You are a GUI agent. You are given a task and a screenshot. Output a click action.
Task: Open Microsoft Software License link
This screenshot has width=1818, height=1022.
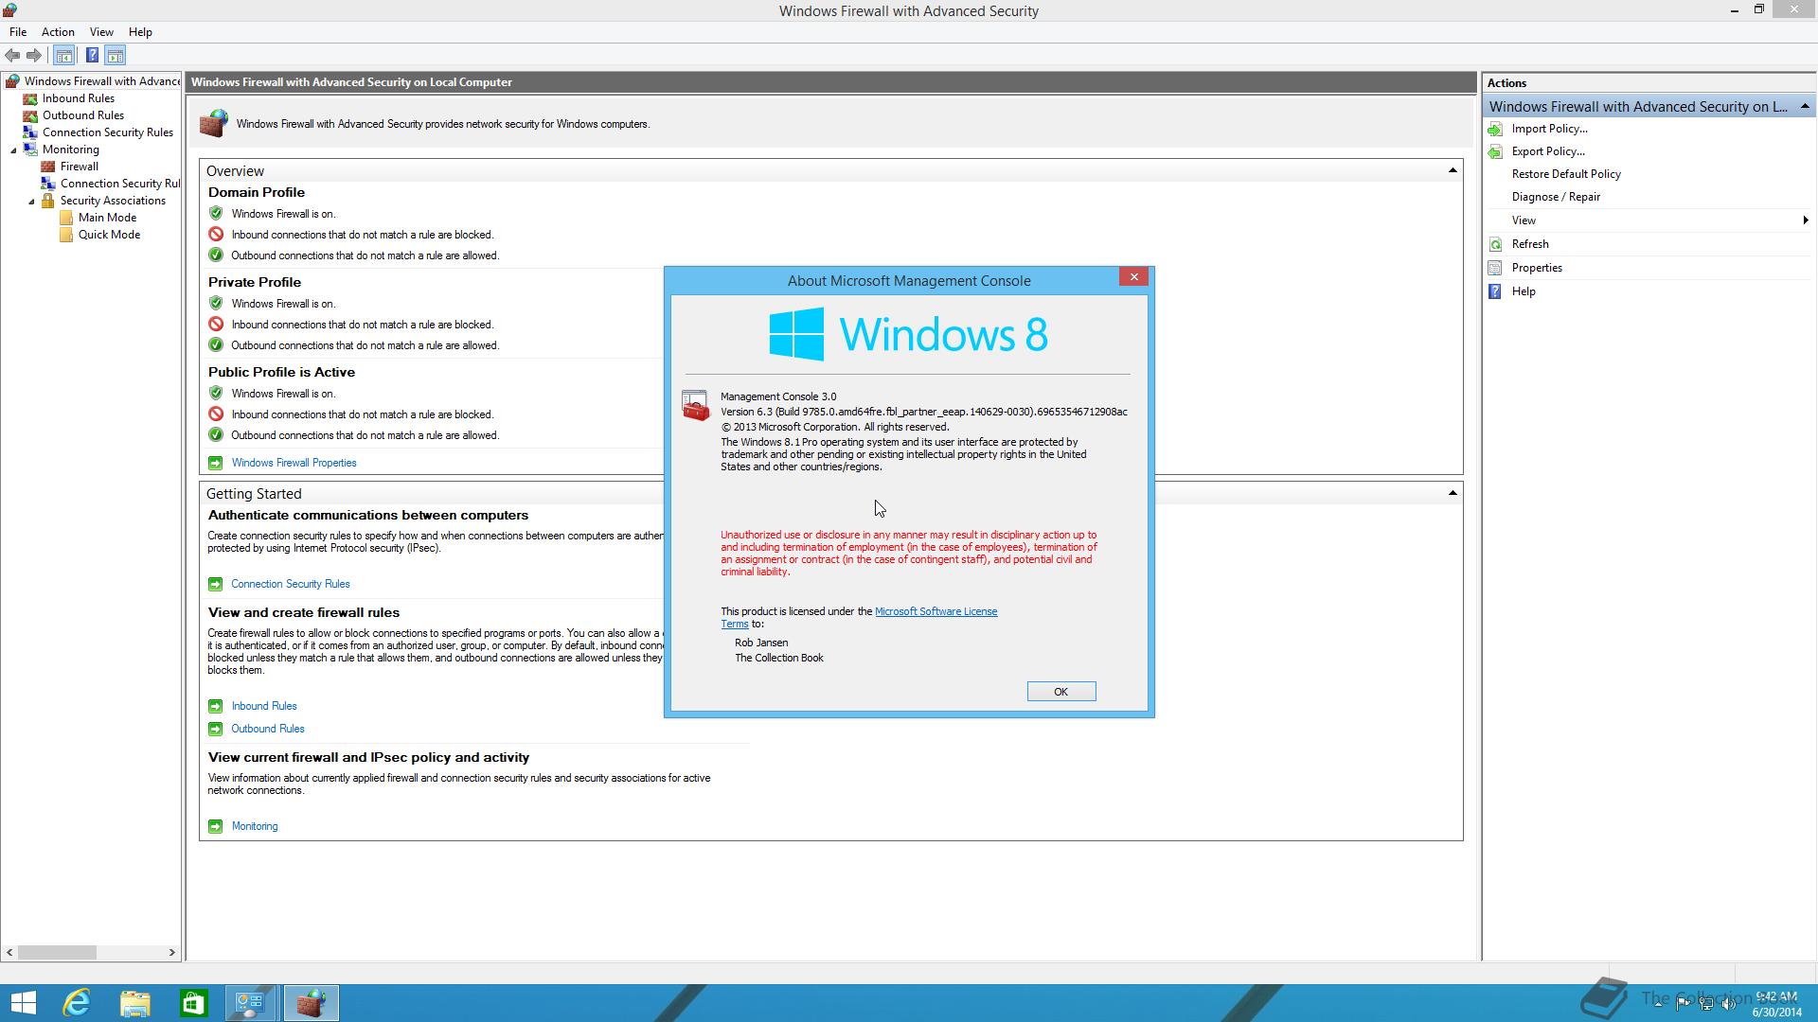coord(936,611)
